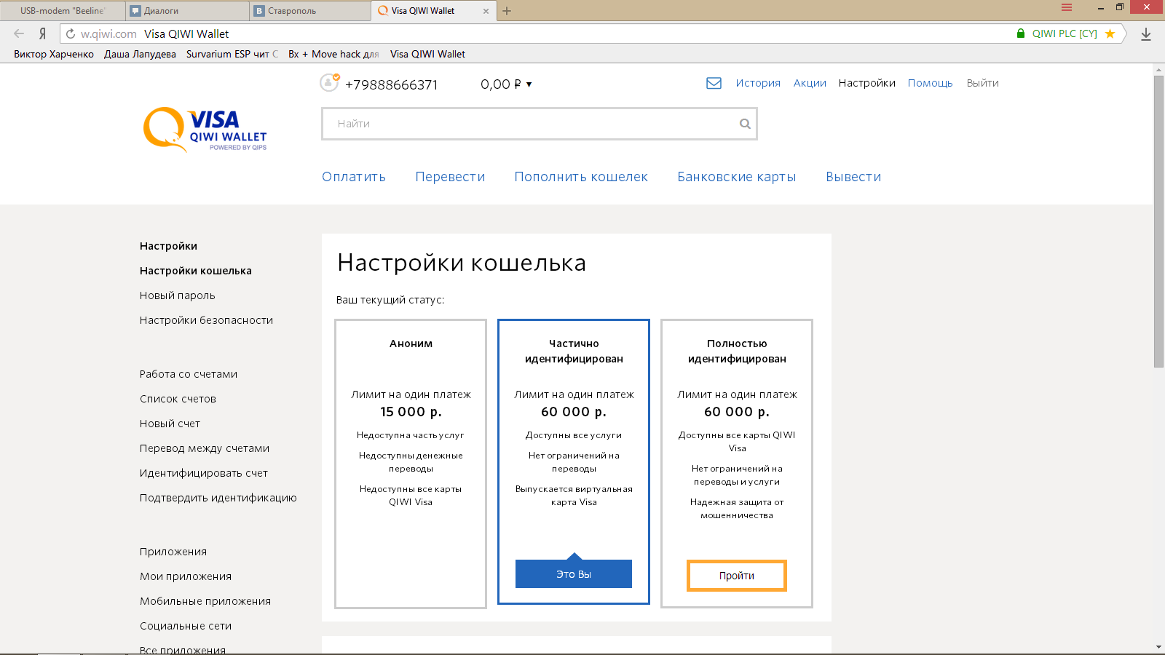This screenshot has width=1165, height=655.
Task: Open Виктор Харченко bookmark
Action: (54, 54)
